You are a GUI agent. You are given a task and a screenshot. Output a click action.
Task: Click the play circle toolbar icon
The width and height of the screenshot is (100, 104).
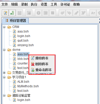[39, 13]
